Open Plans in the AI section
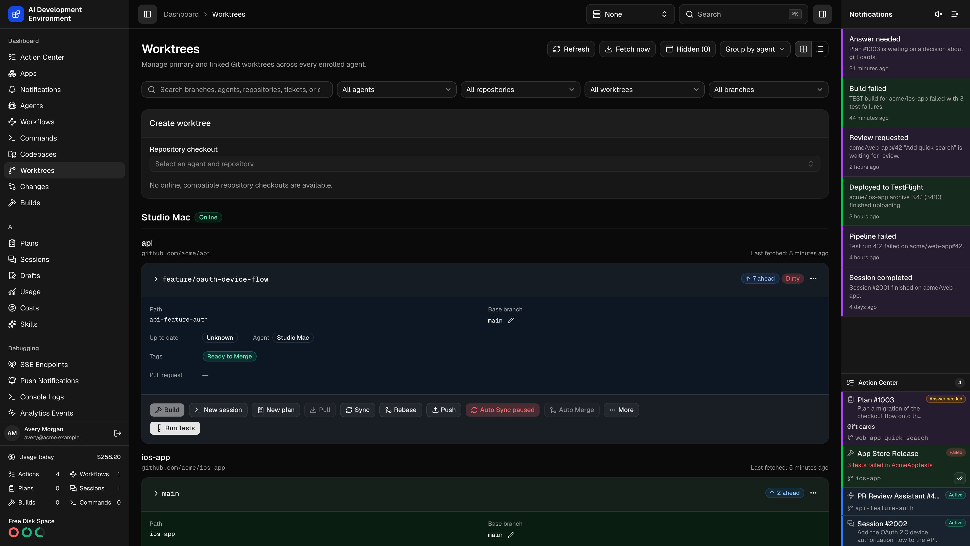970x546 pixels. [x=64, y=243]
